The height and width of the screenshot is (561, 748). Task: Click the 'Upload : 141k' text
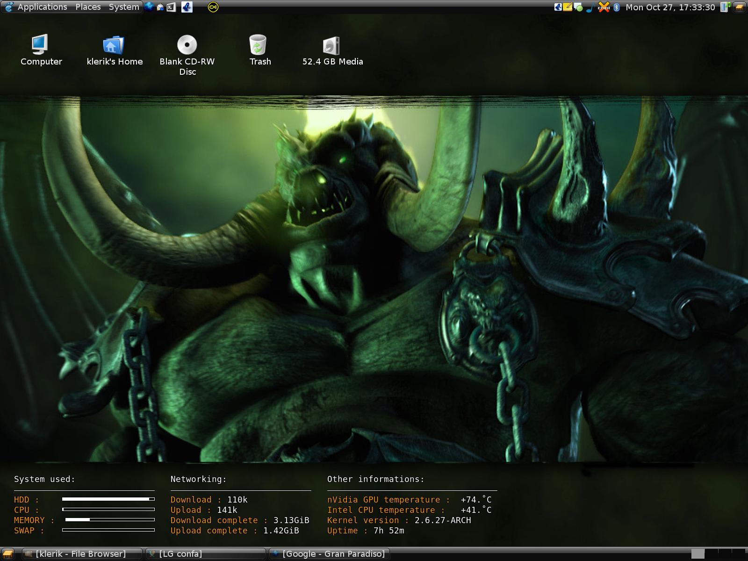point(204,510)
